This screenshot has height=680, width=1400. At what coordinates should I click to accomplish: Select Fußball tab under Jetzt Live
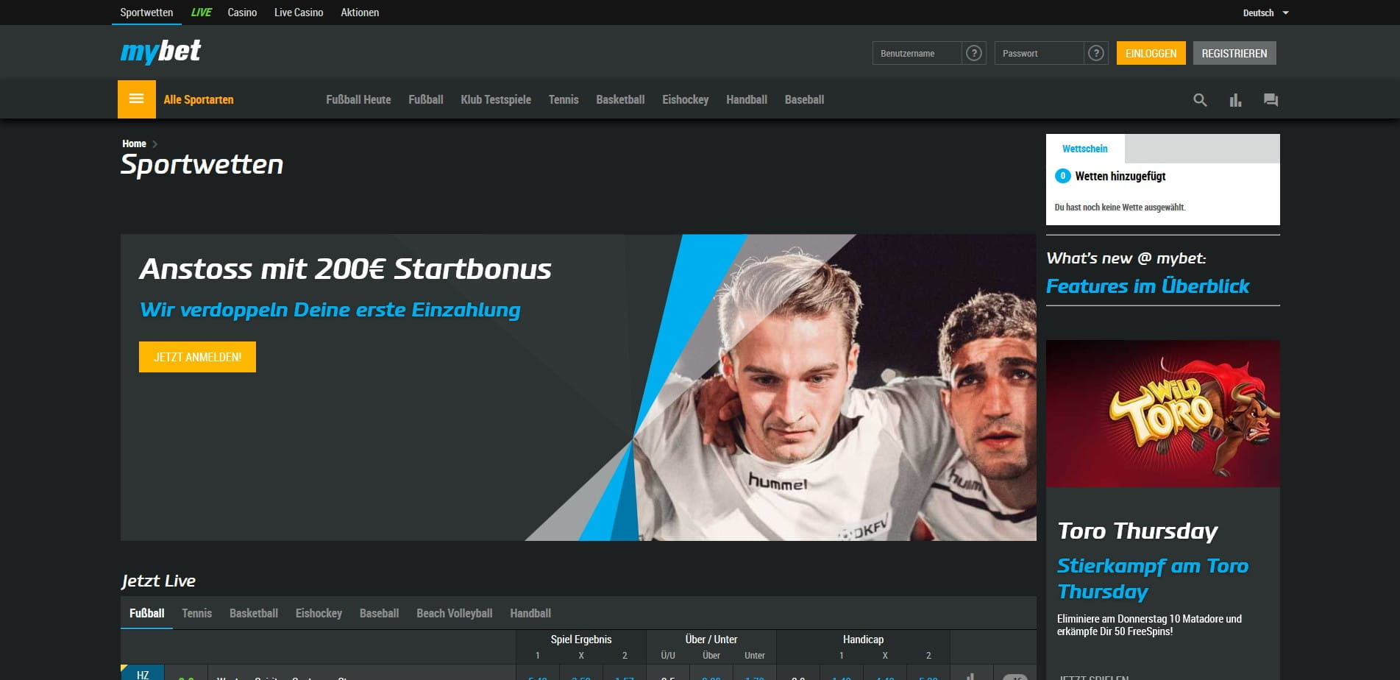[x=146, y=613]
